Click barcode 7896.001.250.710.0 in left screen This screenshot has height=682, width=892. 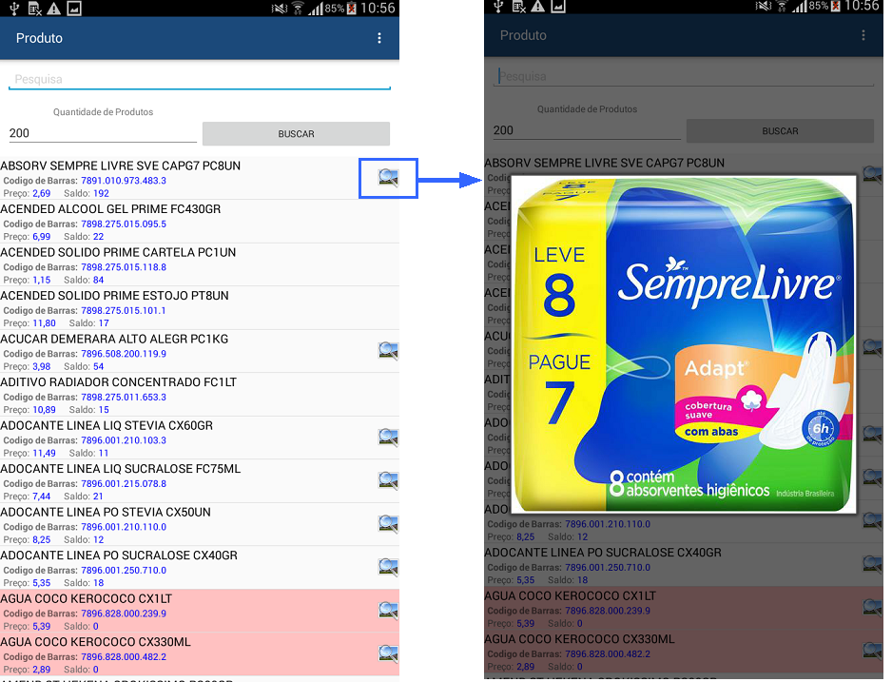[124, 570]
